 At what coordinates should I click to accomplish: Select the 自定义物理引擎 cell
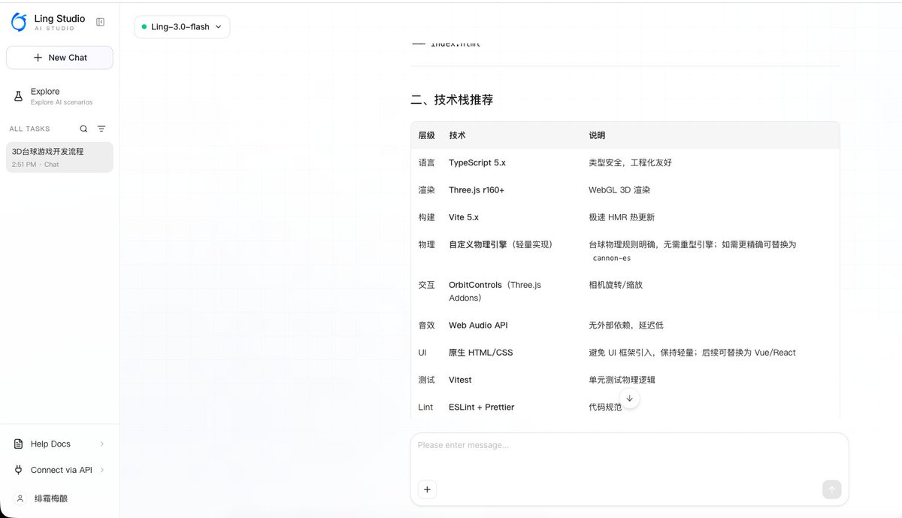coord(501,244)
